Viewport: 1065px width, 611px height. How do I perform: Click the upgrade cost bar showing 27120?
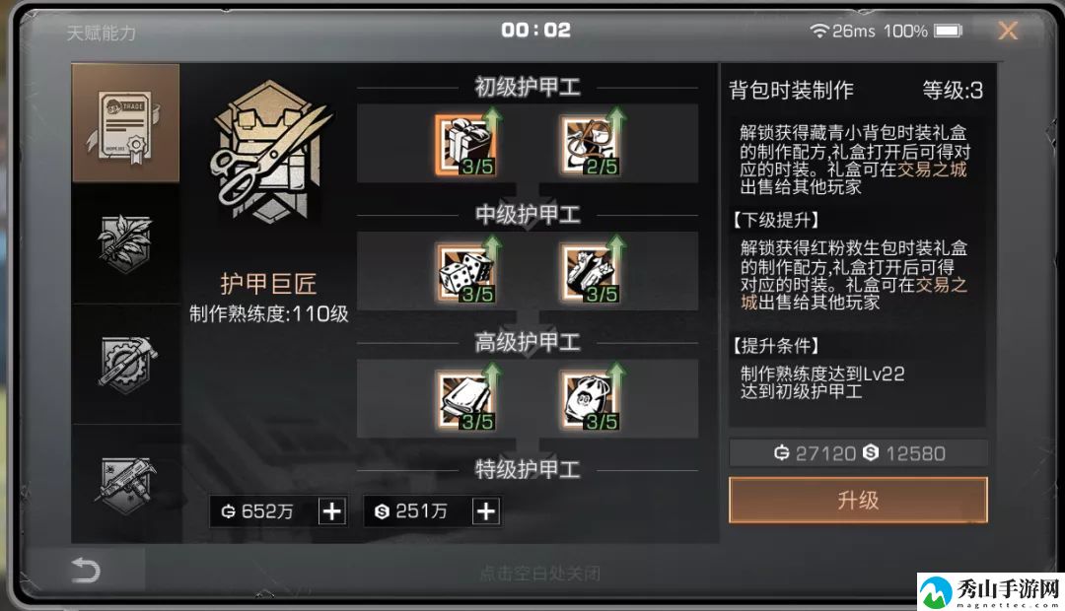859,452
